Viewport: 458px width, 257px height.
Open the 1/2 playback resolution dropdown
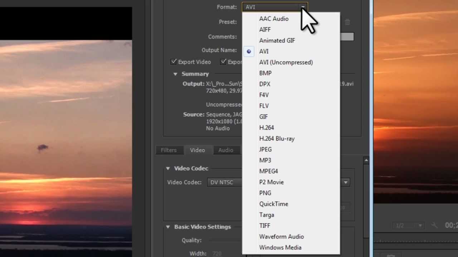[408, 226]
